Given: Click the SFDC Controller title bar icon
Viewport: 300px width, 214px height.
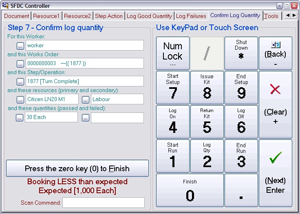Looking at the screenshot, I should pos(5,5).
